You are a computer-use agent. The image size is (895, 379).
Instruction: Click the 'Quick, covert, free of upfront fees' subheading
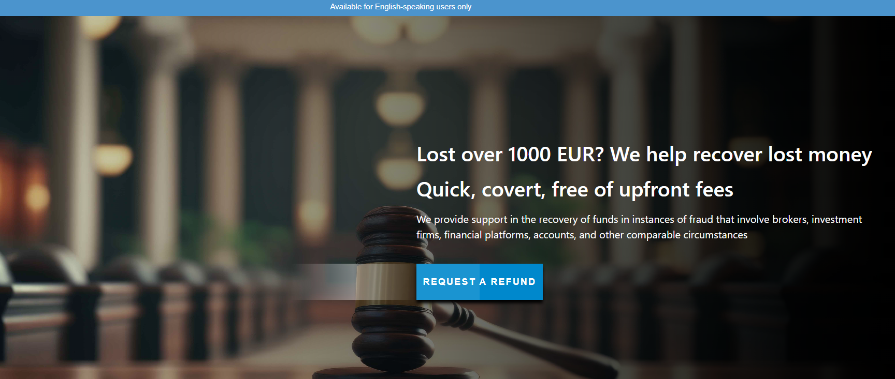point(575,190)
